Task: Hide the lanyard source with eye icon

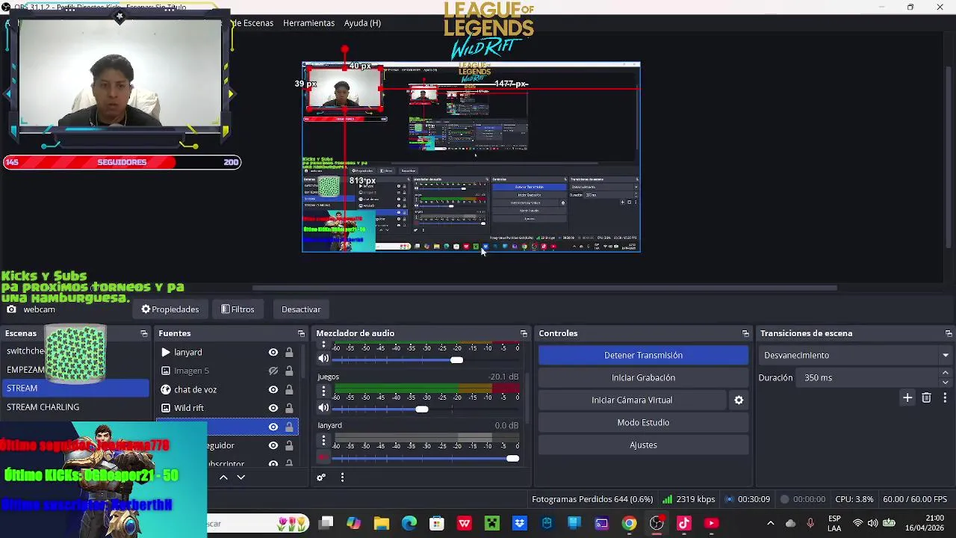Action: (x=273, y=352)
